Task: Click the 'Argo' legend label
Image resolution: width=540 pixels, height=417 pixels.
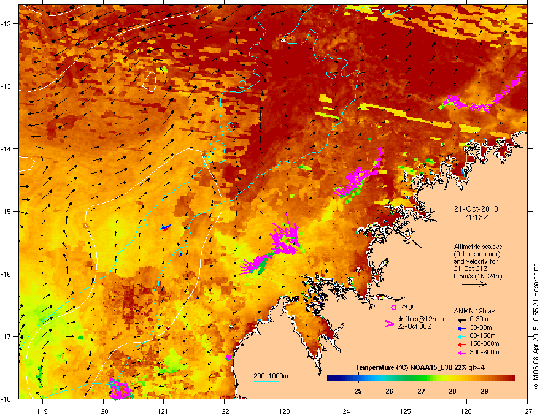Action: click(409, 306)
